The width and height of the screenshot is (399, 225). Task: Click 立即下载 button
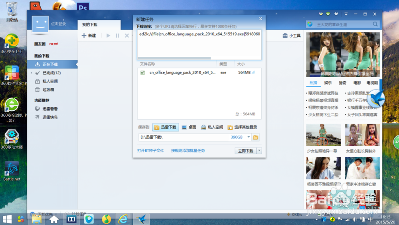[245, 151]
